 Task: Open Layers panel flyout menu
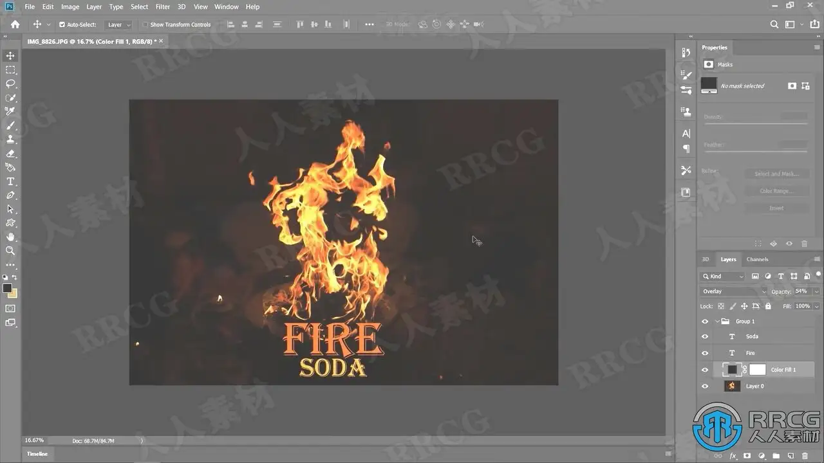(x=817, y=259)
